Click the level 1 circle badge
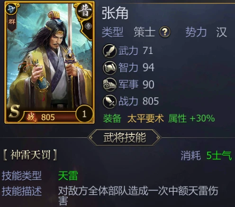The image size is (235, 207). 84,114
